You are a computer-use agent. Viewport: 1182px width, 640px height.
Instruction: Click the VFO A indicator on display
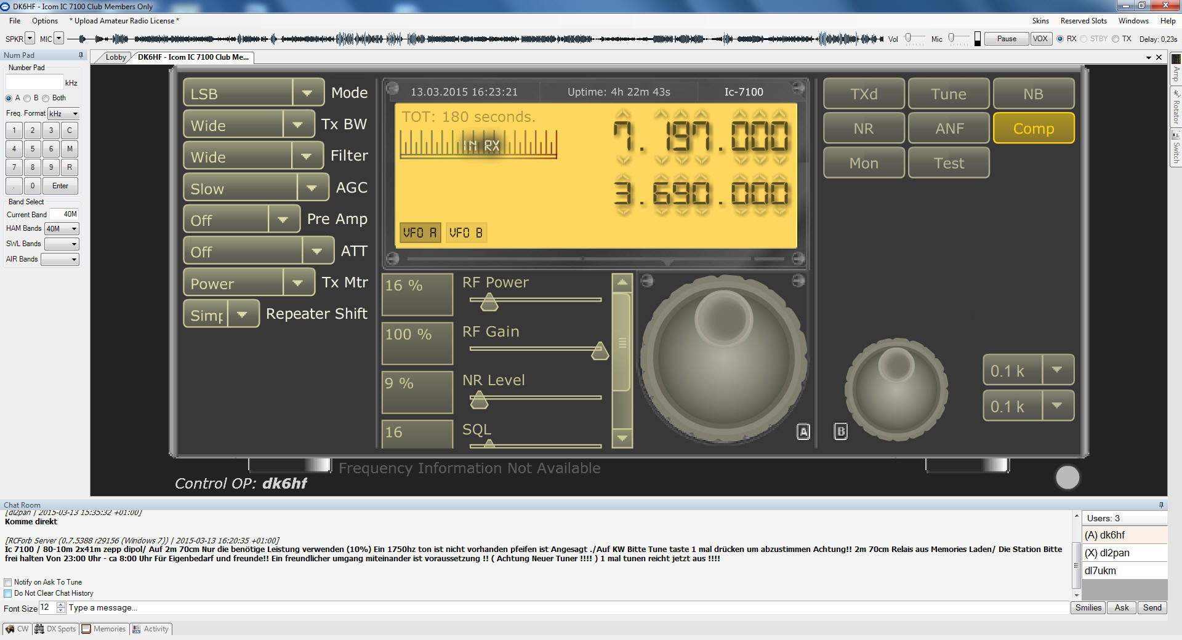[x=420, y=233]
